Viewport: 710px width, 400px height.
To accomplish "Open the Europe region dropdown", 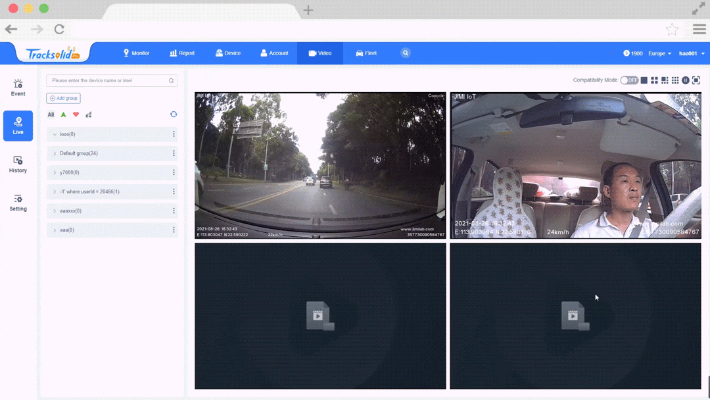I will [x=658, y=53].
